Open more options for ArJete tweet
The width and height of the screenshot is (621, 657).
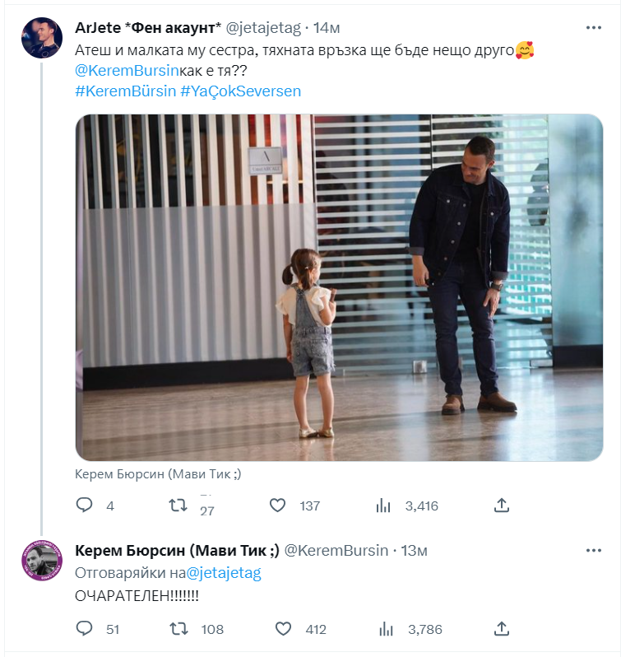click(x=593, y=28)
